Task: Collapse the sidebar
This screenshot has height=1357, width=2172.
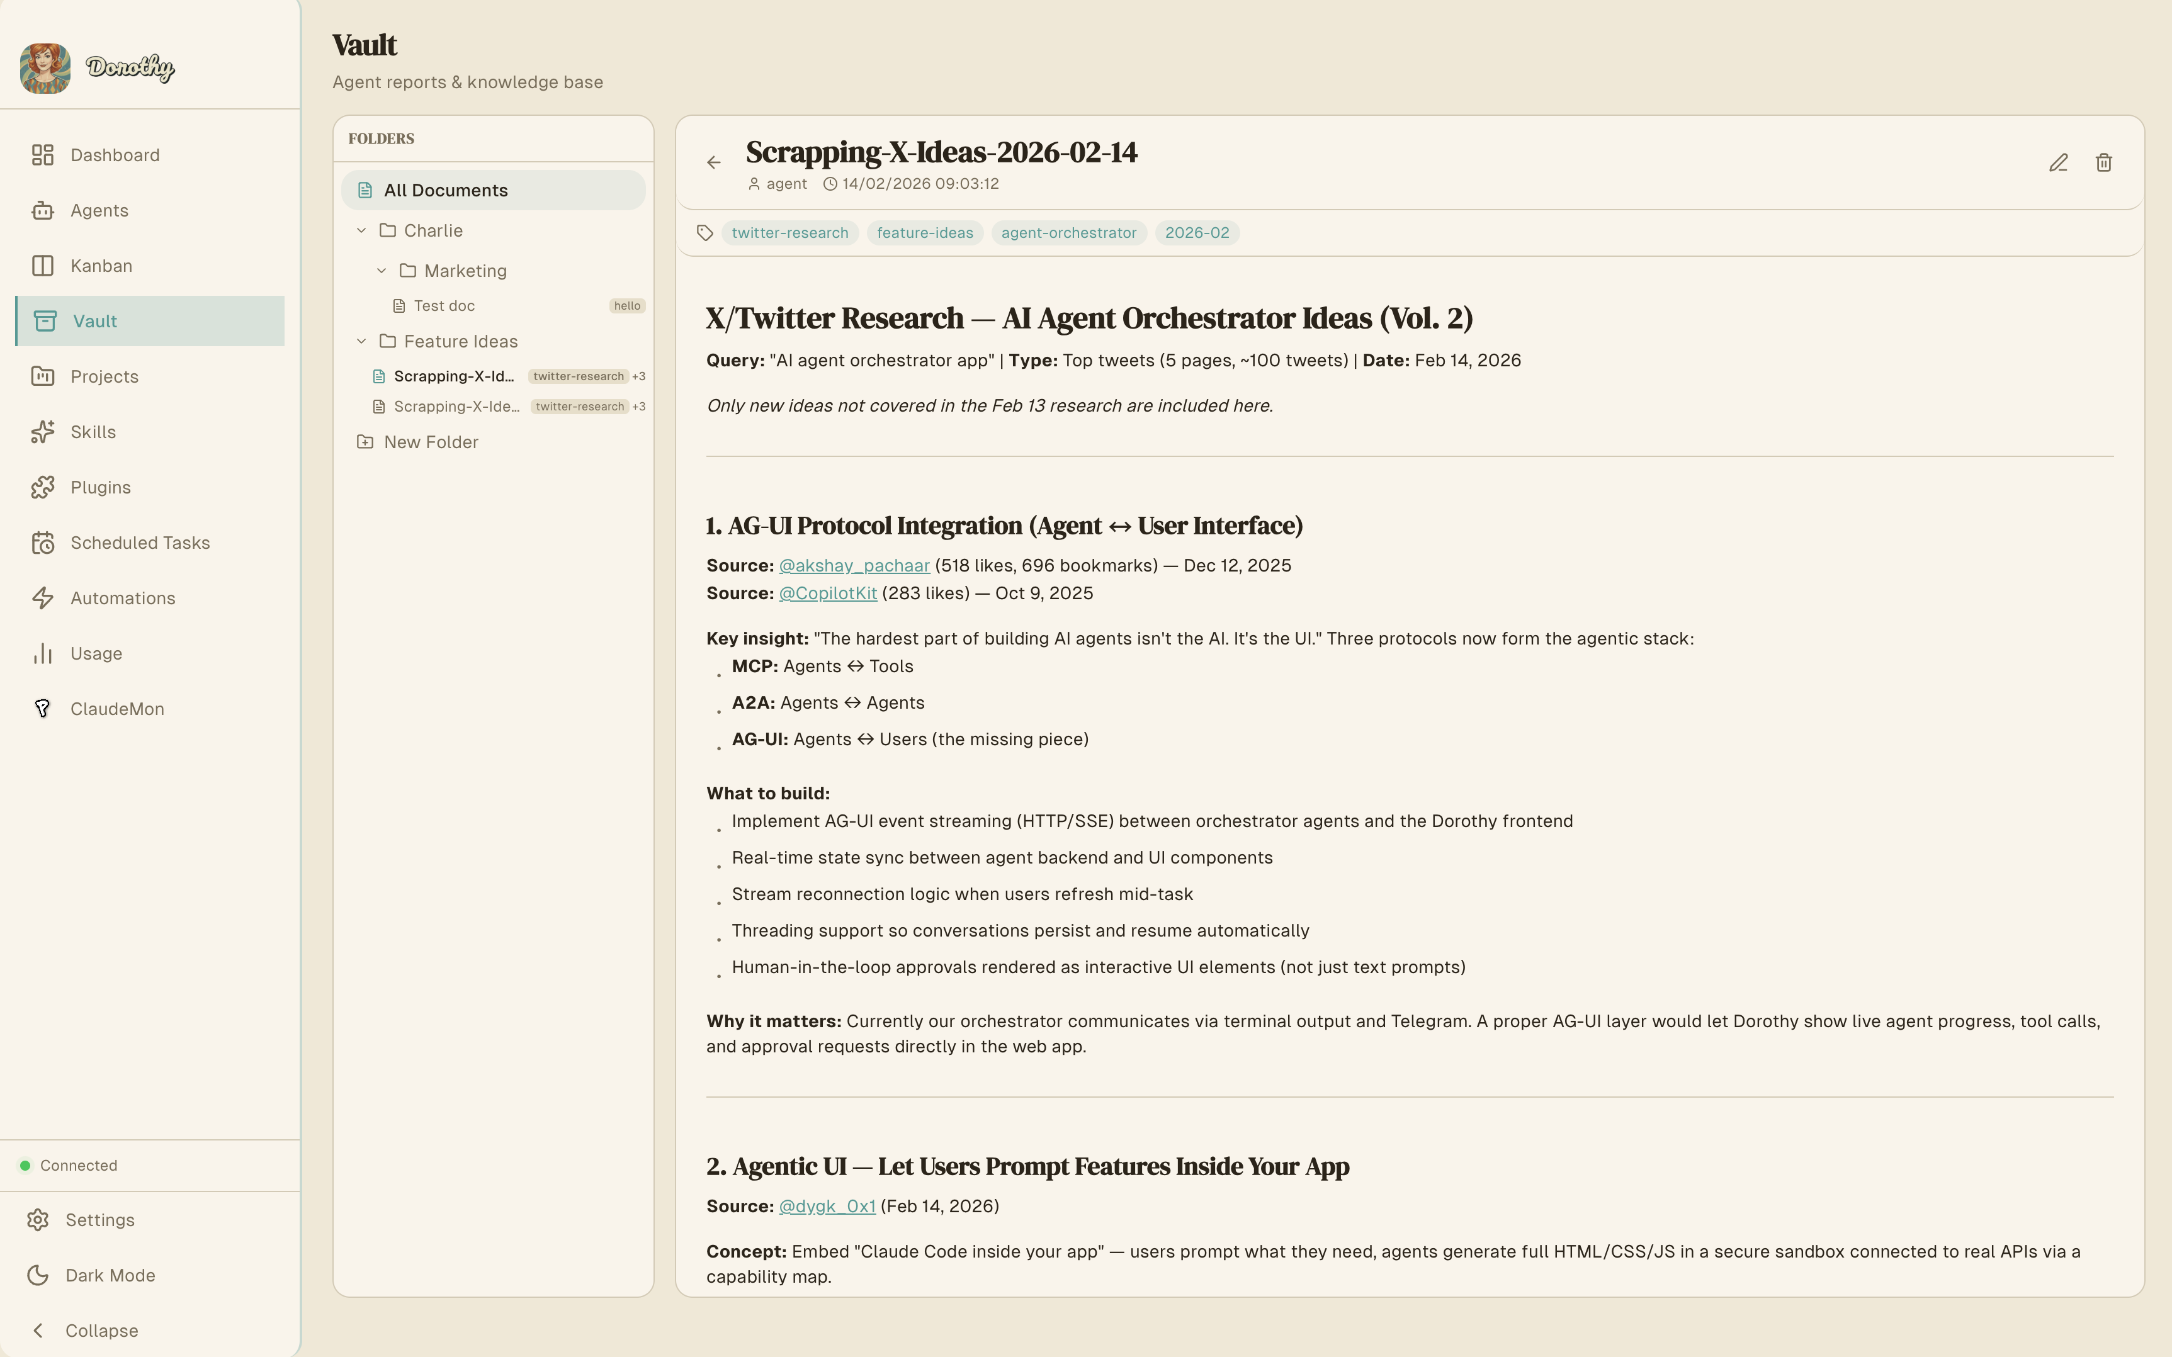Action: point(101,1331)
